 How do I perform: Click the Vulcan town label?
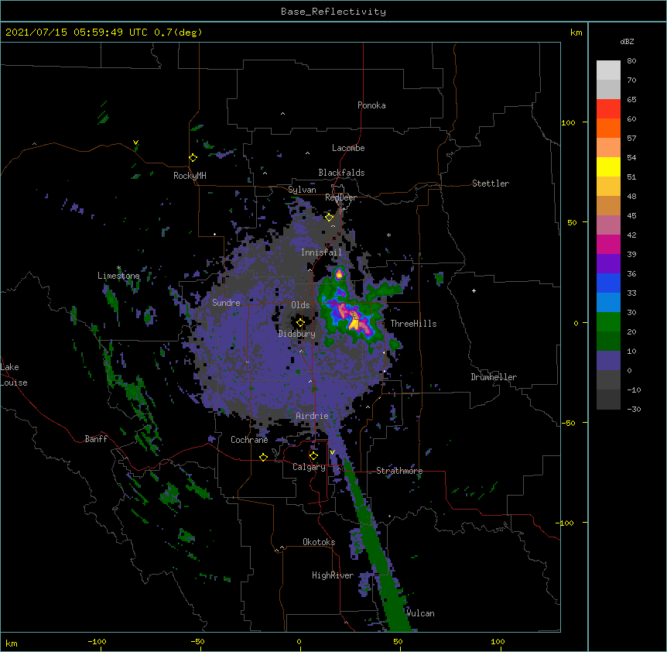[x=420, y=613]
